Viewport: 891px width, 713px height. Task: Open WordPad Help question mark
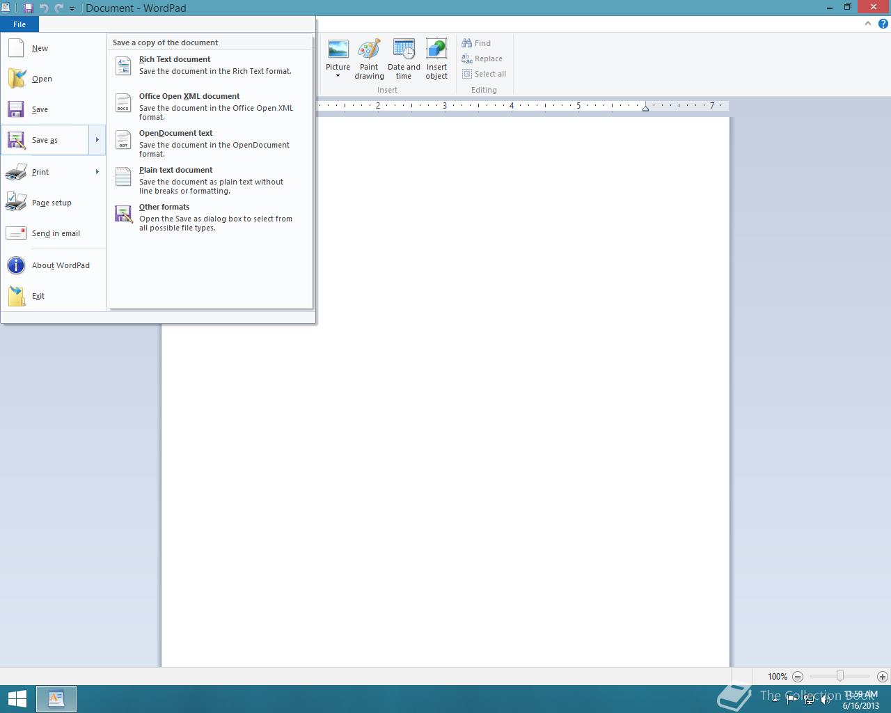(883, 24)
